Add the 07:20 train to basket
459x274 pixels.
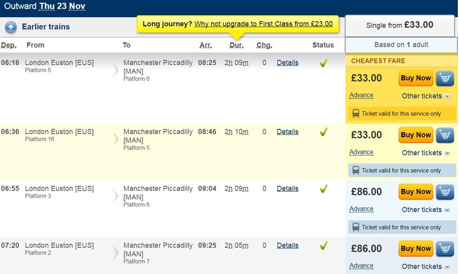445,248
